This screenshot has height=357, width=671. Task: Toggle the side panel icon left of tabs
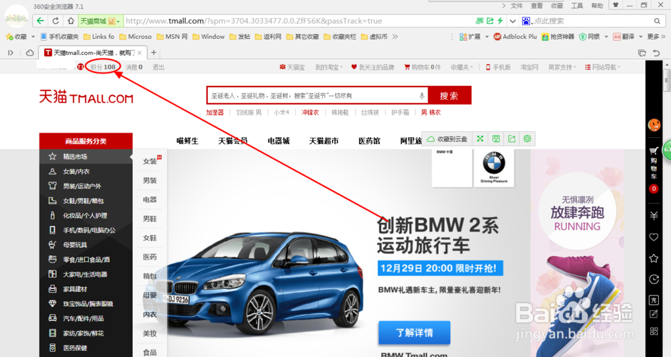(x=11, y=52)
